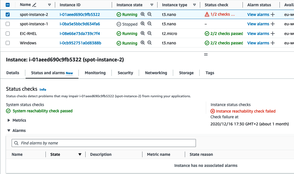
Task: Zoom out icon for spot-instance-1 Stopped state
Action: tap(150, 24)
